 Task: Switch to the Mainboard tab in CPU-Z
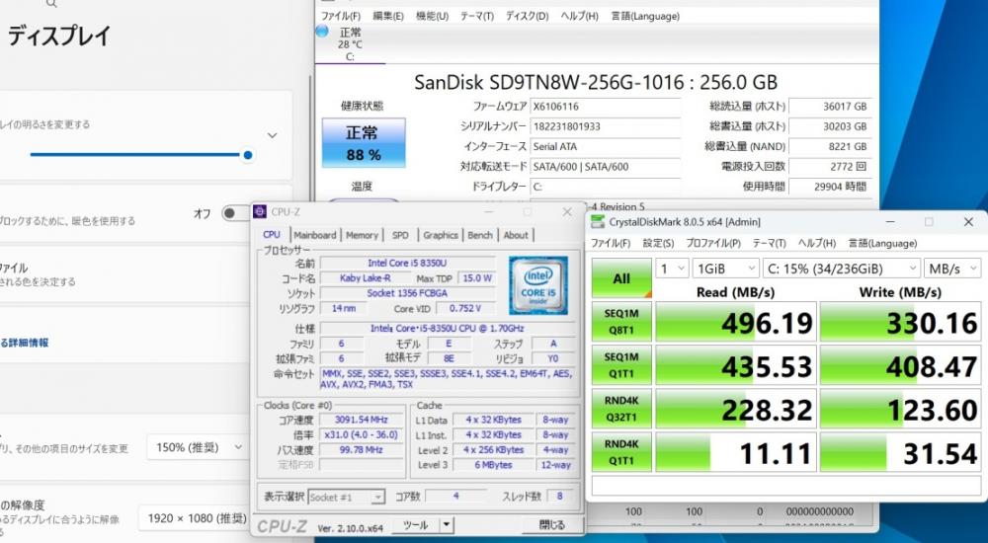(315, 235)
